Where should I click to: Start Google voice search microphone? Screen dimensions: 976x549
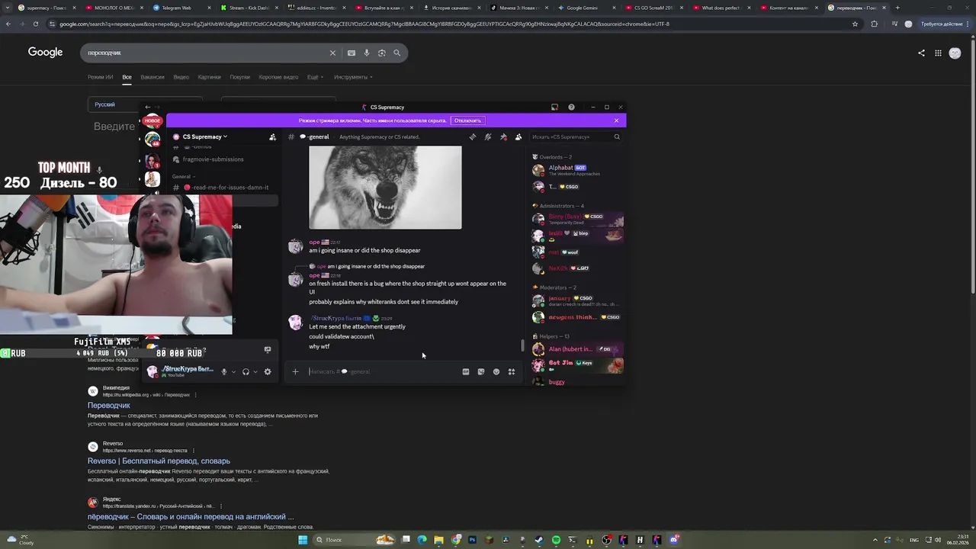[367, 53]
